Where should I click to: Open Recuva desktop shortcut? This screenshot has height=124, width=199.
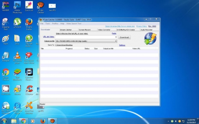(17, 90)
